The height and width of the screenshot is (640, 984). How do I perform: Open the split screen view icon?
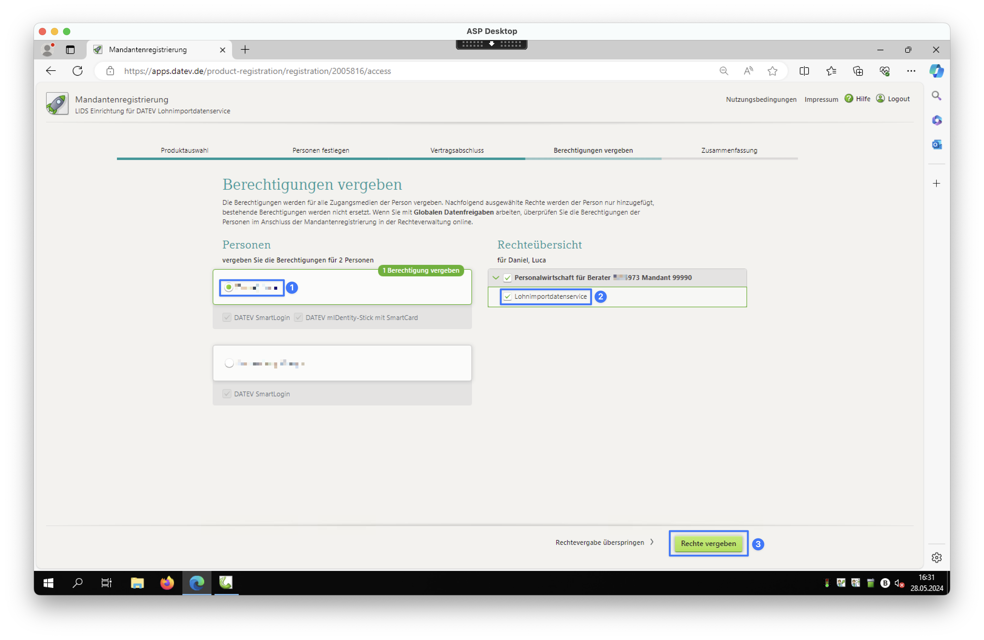pyautogui.click(x=804, y=71)
